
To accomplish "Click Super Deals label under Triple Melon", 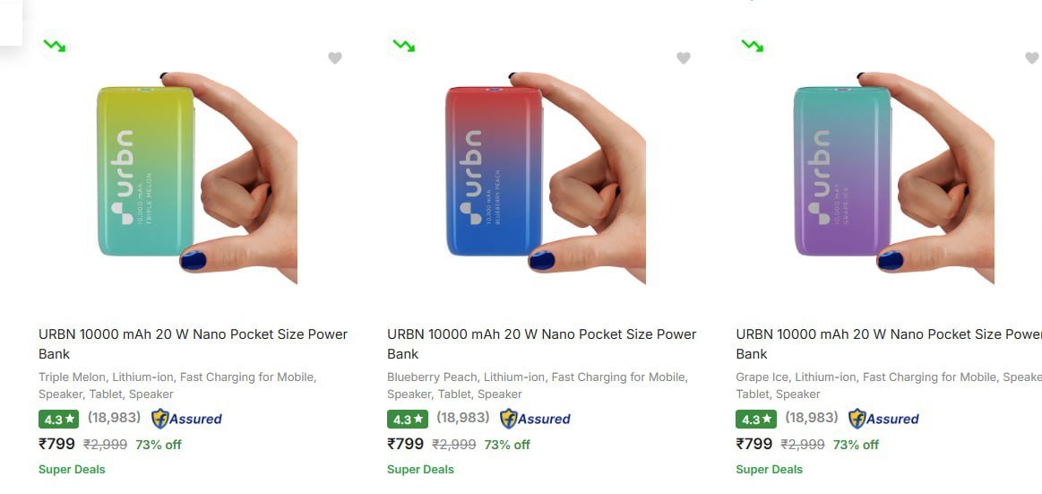I will tap(72, 469).
